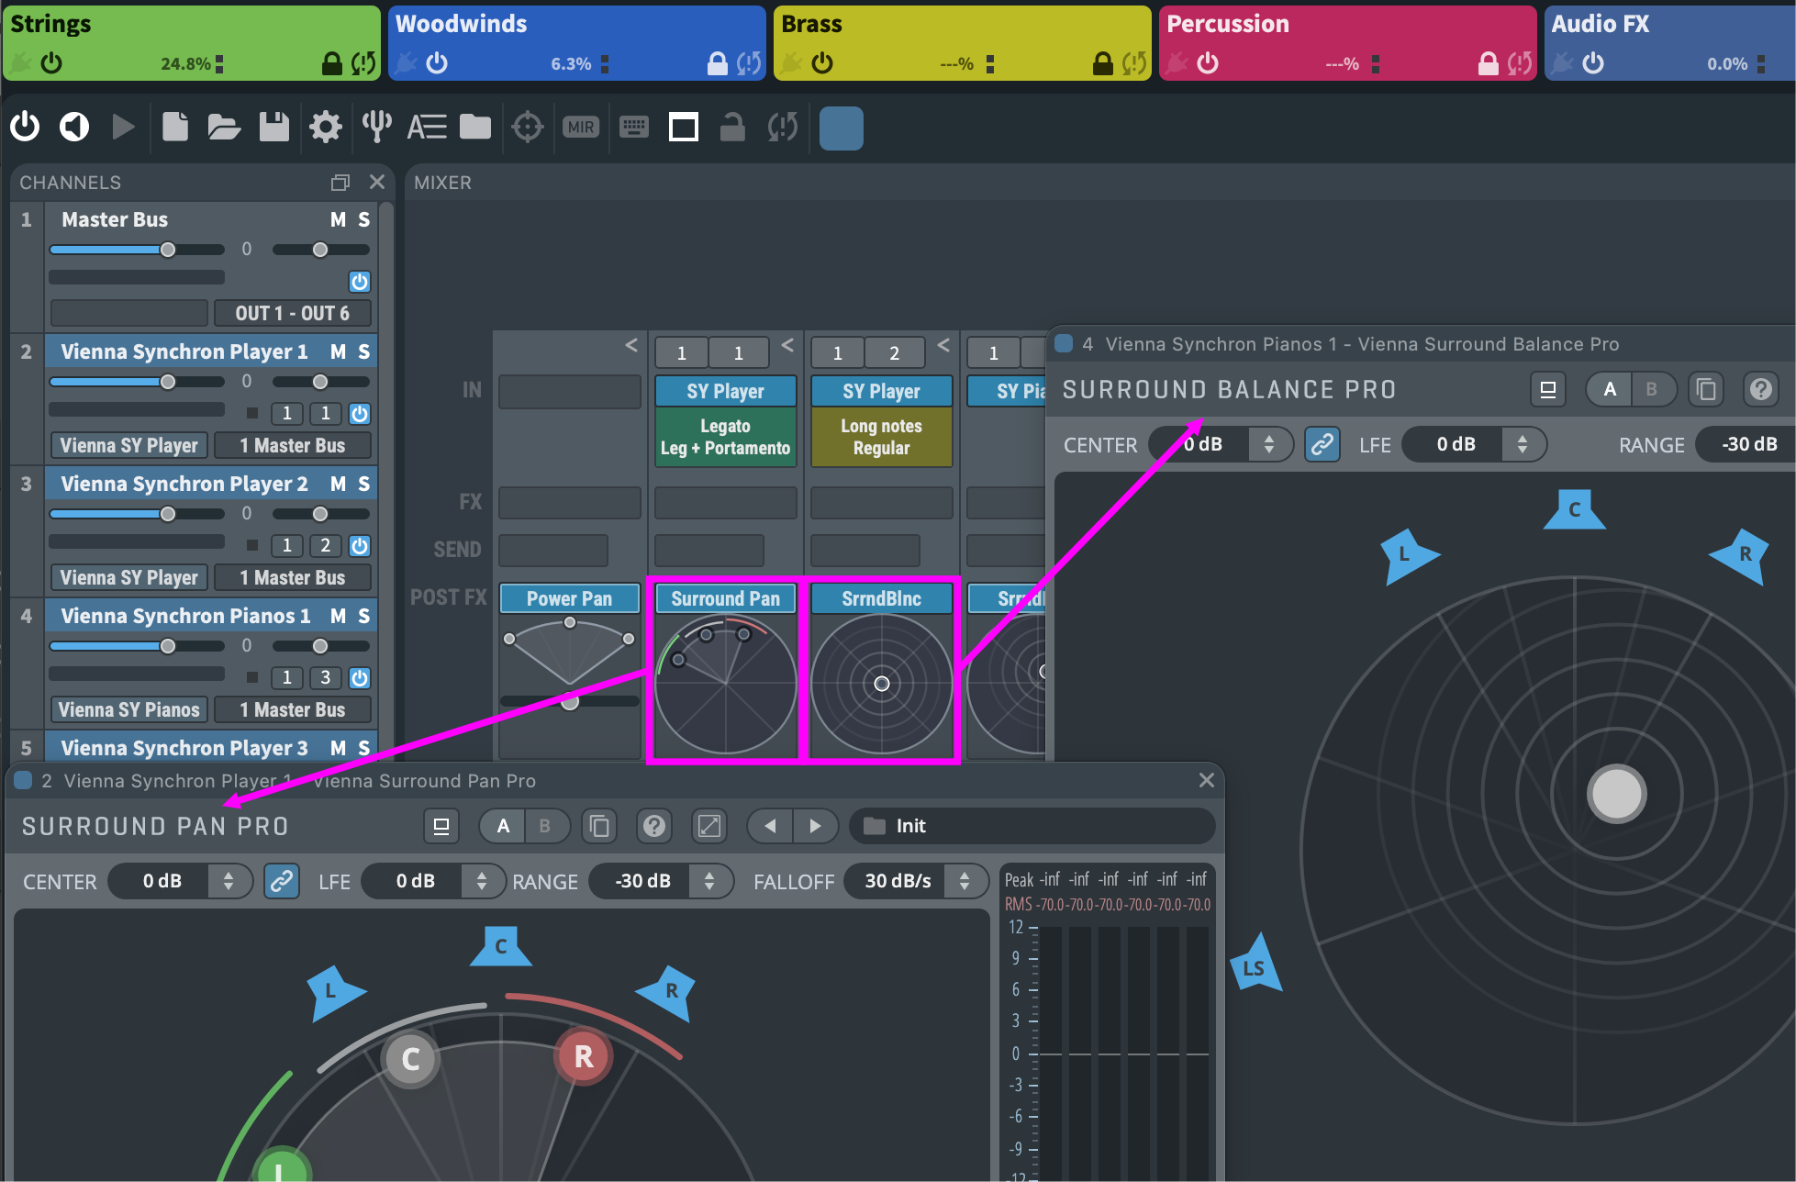The height and width of the screenshot is (1182, 1796).
Task: Click the virtual keyboard toolbar icon
Action: tap(634, 127)
